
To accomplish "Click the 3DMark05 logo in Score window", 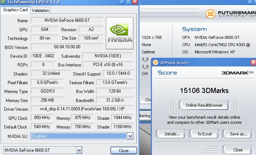I will 238,73.
